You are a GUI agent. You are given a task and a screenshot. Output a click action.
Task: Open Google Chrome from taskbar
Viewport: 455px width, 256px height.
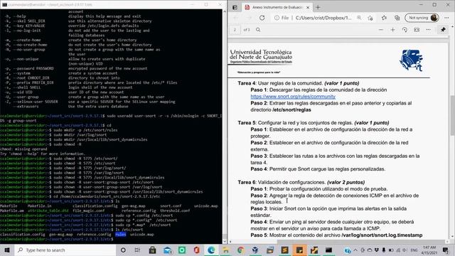[240, 250]
